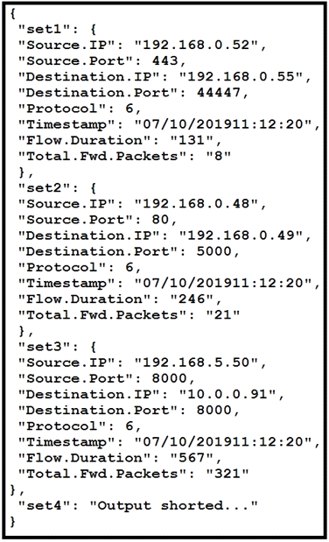Click the Source.Port value 443
The width and height of the screenshot is (329, 542).
click(x=164, y=60)
